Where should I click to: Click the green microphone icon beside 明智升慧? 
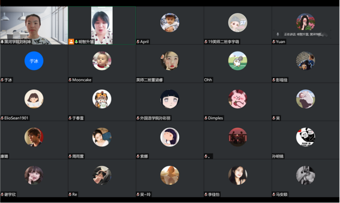[77, 42]
